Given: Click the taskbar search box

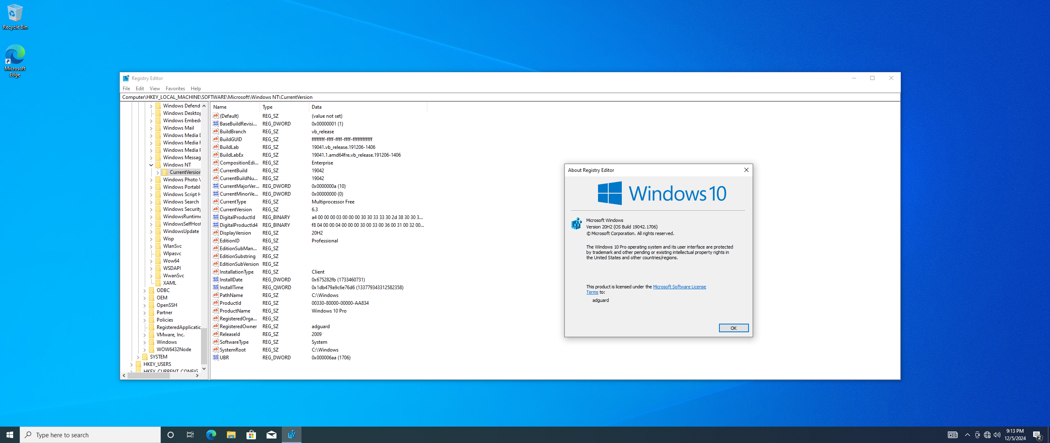Looking at the screenshot, I should (90, 435).
